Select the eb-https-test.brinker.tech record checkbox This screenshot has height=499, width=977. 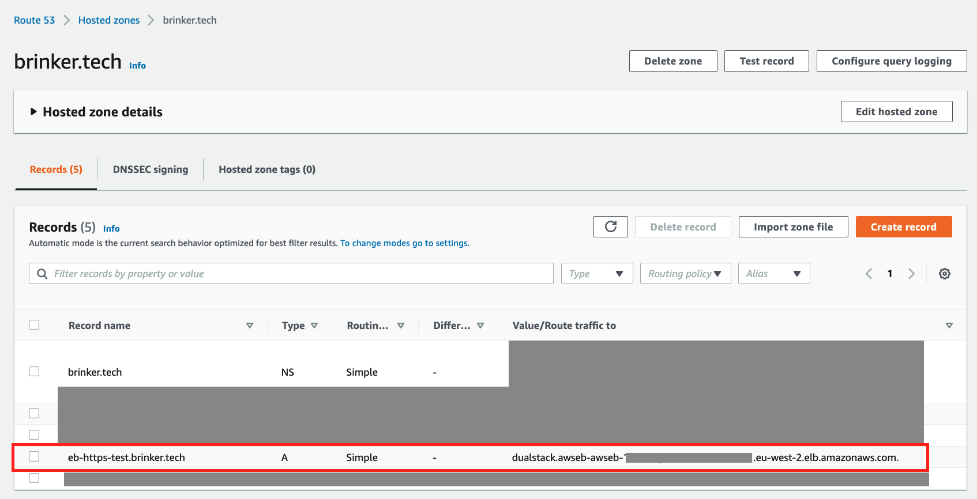[x=34, y=456]
